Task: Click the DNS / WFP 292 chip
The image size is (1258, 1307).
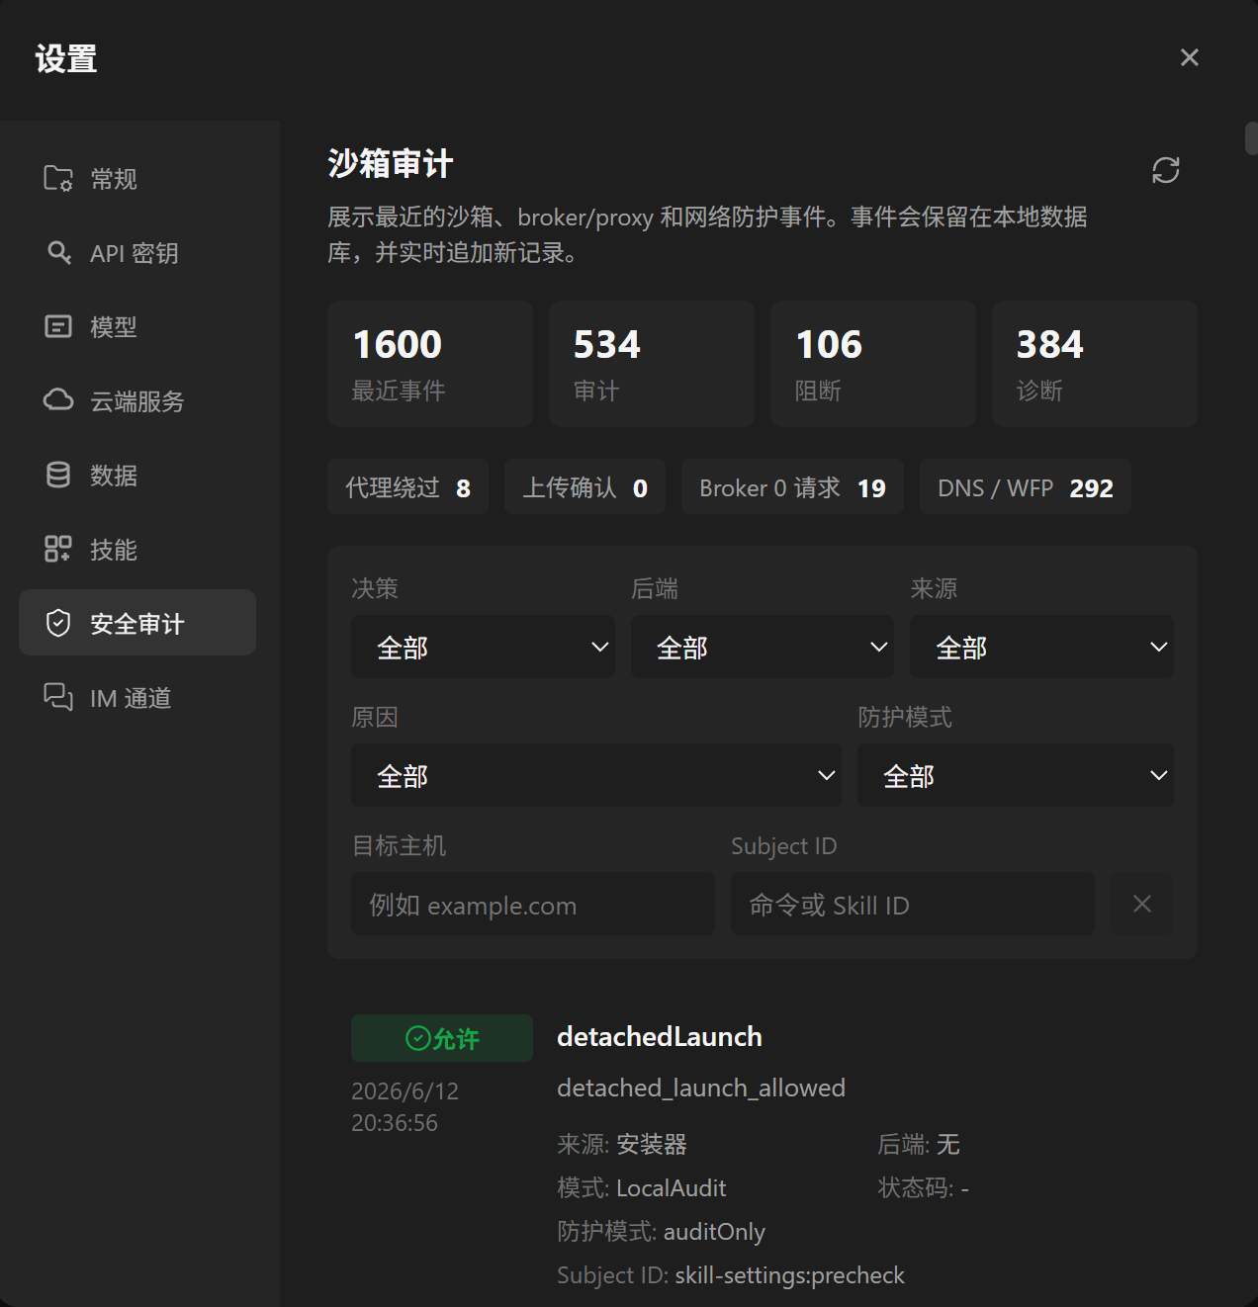Action: click(x=1026, y=486)
